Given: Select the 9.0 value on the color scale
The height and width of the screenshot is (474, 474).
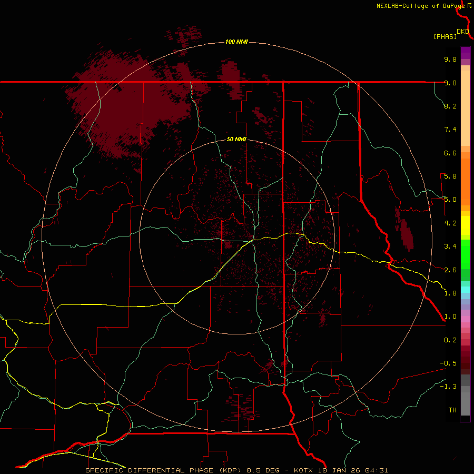Looking at the screenshot, I should pos(450,83).
